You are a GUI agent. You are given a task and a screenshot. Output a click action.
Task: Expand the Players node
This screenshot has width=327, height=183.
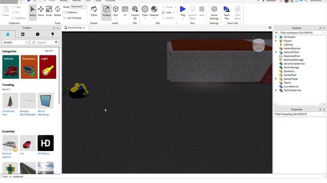click(276, 41)
